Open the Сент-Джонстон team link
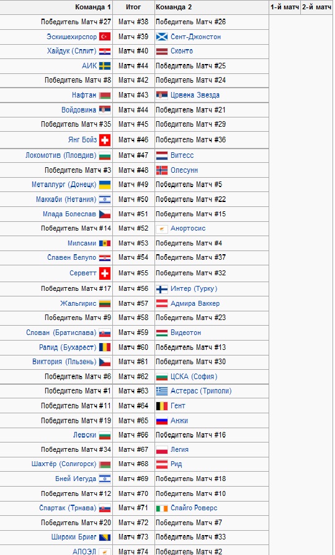The height and width of the screenshot is (555, 335). click(x=196, y=37)
